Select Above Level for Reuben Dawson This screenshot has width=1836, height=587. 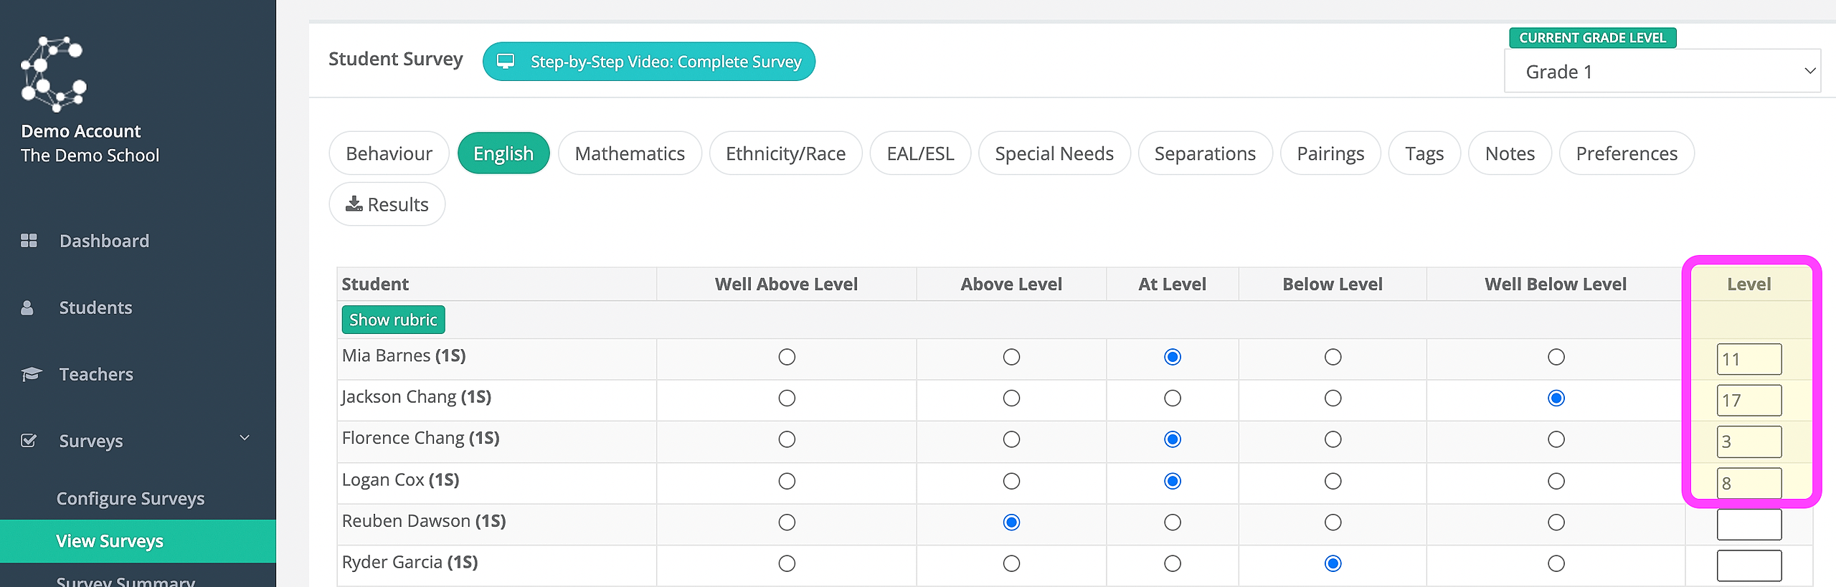1011,522
